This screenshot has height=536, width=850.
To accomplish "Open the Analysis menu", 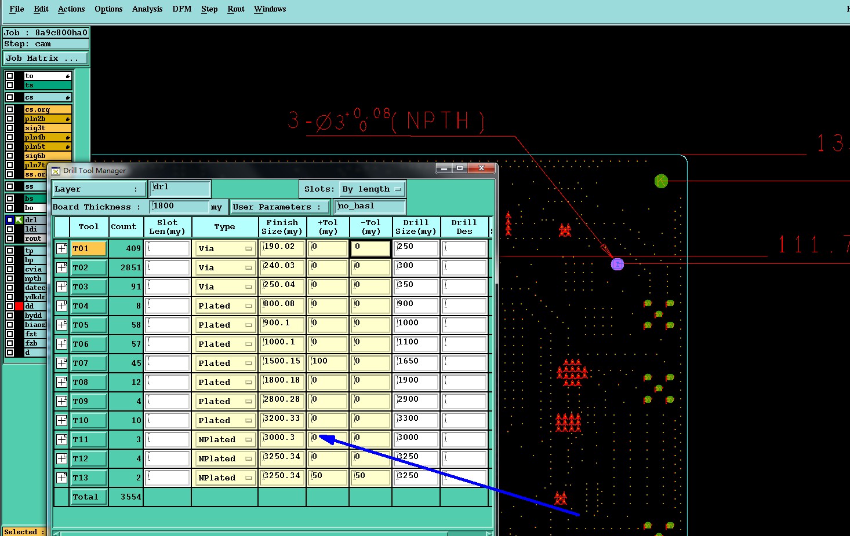I will tap(147, 9).
